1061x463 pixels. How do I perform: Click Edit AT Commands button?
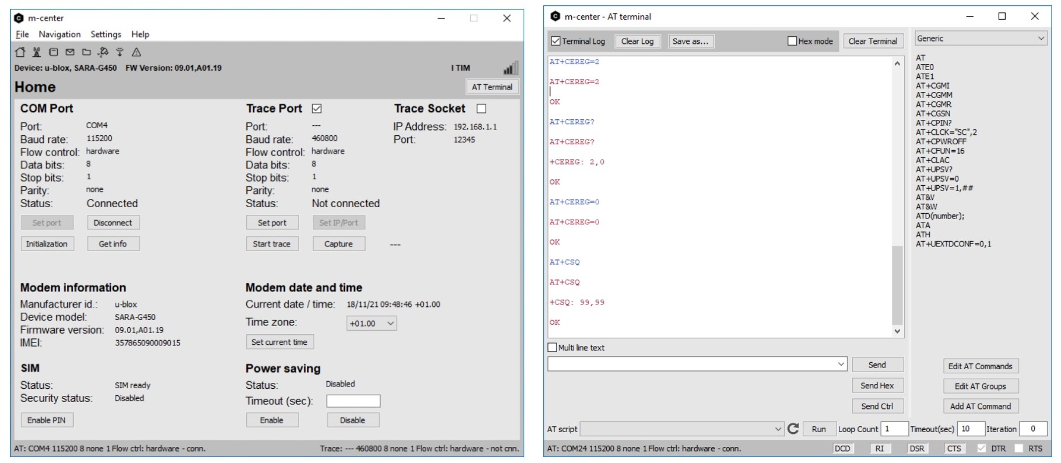point(981,366)
